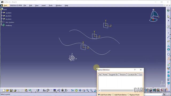171x96 pixels.
Task: Click the Zoom In magnifier
Action: click(x=87, y=90)
